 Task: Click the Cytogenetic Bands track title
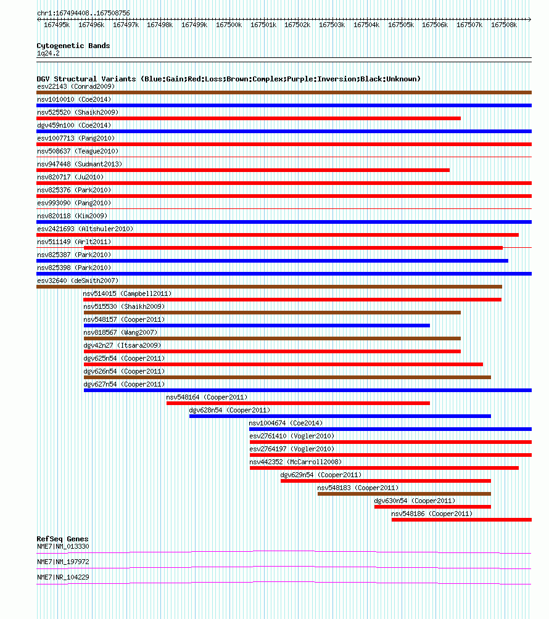(73, 46)
